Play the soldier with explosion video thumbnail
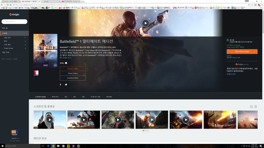Image resolution: width=264 pixels, height=148 pixels. pyautogui.click(x=186, y=120)
